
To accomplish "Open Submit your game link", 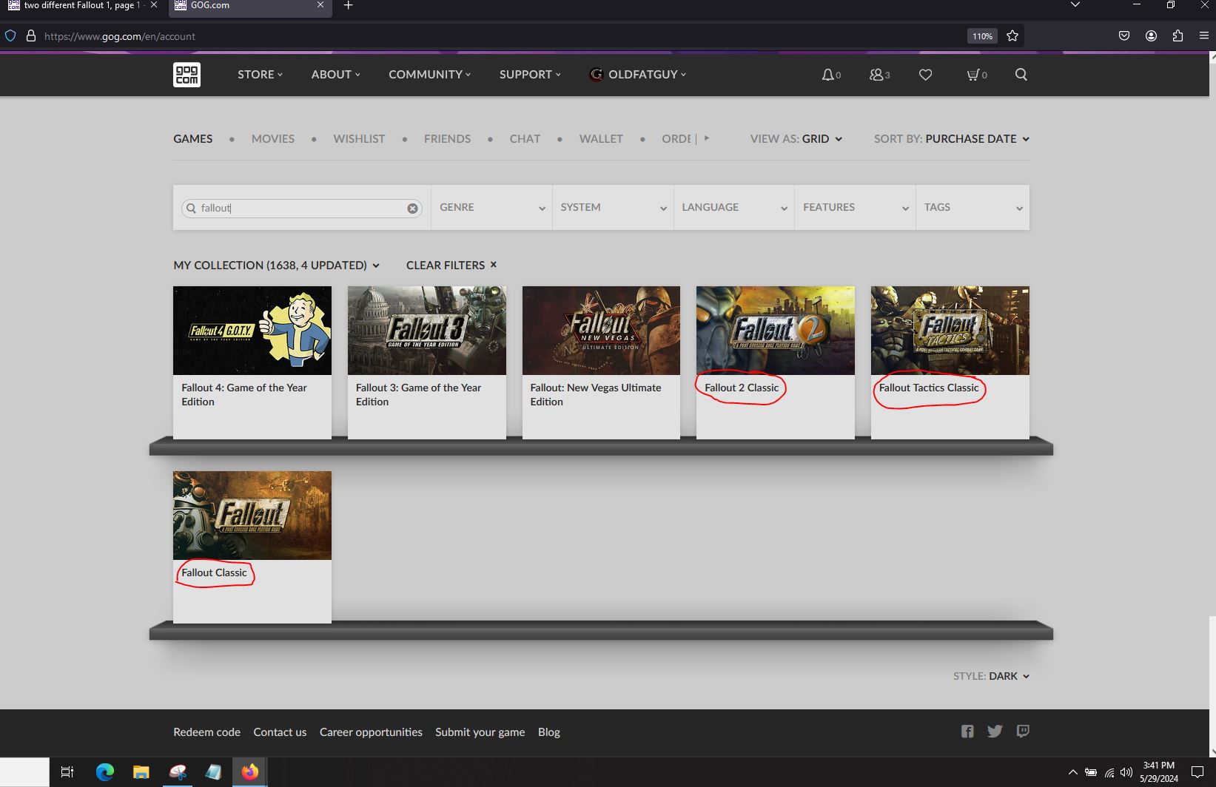I will (480, 732).
